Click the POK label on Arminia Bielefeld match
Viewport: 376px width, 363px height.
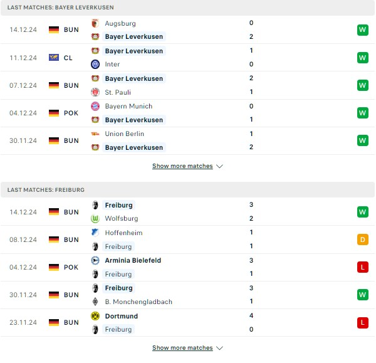(x=71, y=267)
